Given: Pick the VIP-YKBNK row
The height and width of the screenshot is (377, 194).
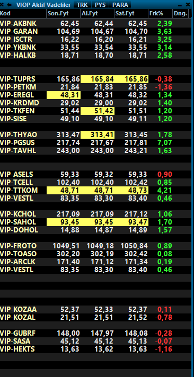Looking at the screenshot, I should pyautogui.click(x=96, y=47).
